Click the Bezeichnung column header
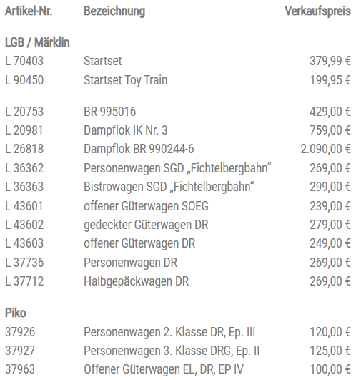This screenshot has height=380, width=356. (114, 11)
